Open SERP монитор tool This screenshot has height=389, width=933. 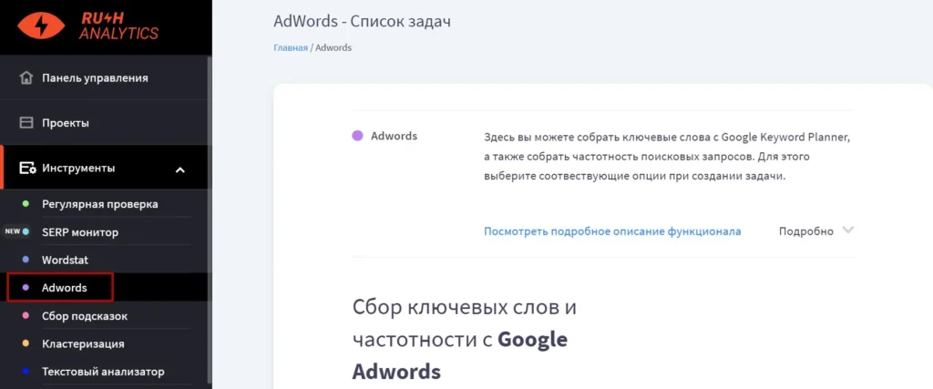tap(80, 232)
